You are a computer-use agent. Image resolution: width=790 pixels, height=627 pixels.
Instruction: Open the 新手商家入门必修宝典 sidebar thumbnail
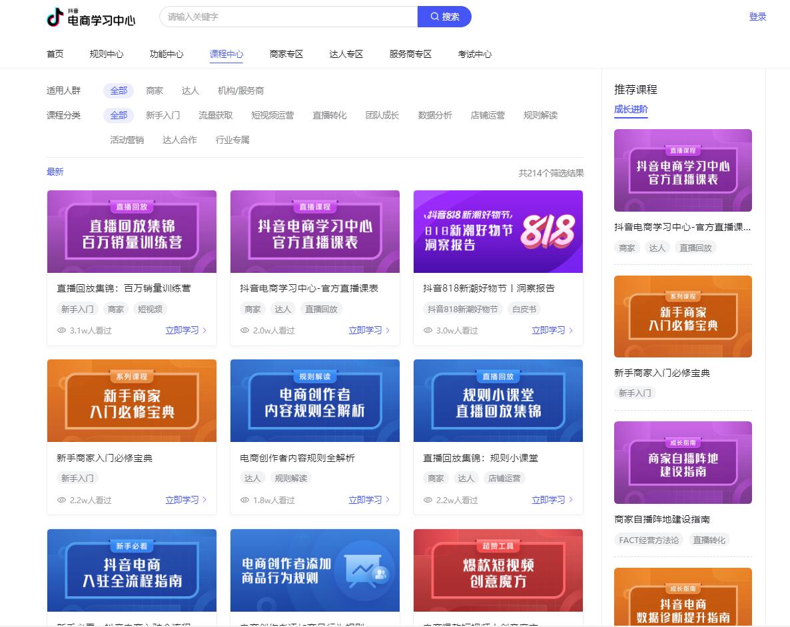tap(683, 316)
